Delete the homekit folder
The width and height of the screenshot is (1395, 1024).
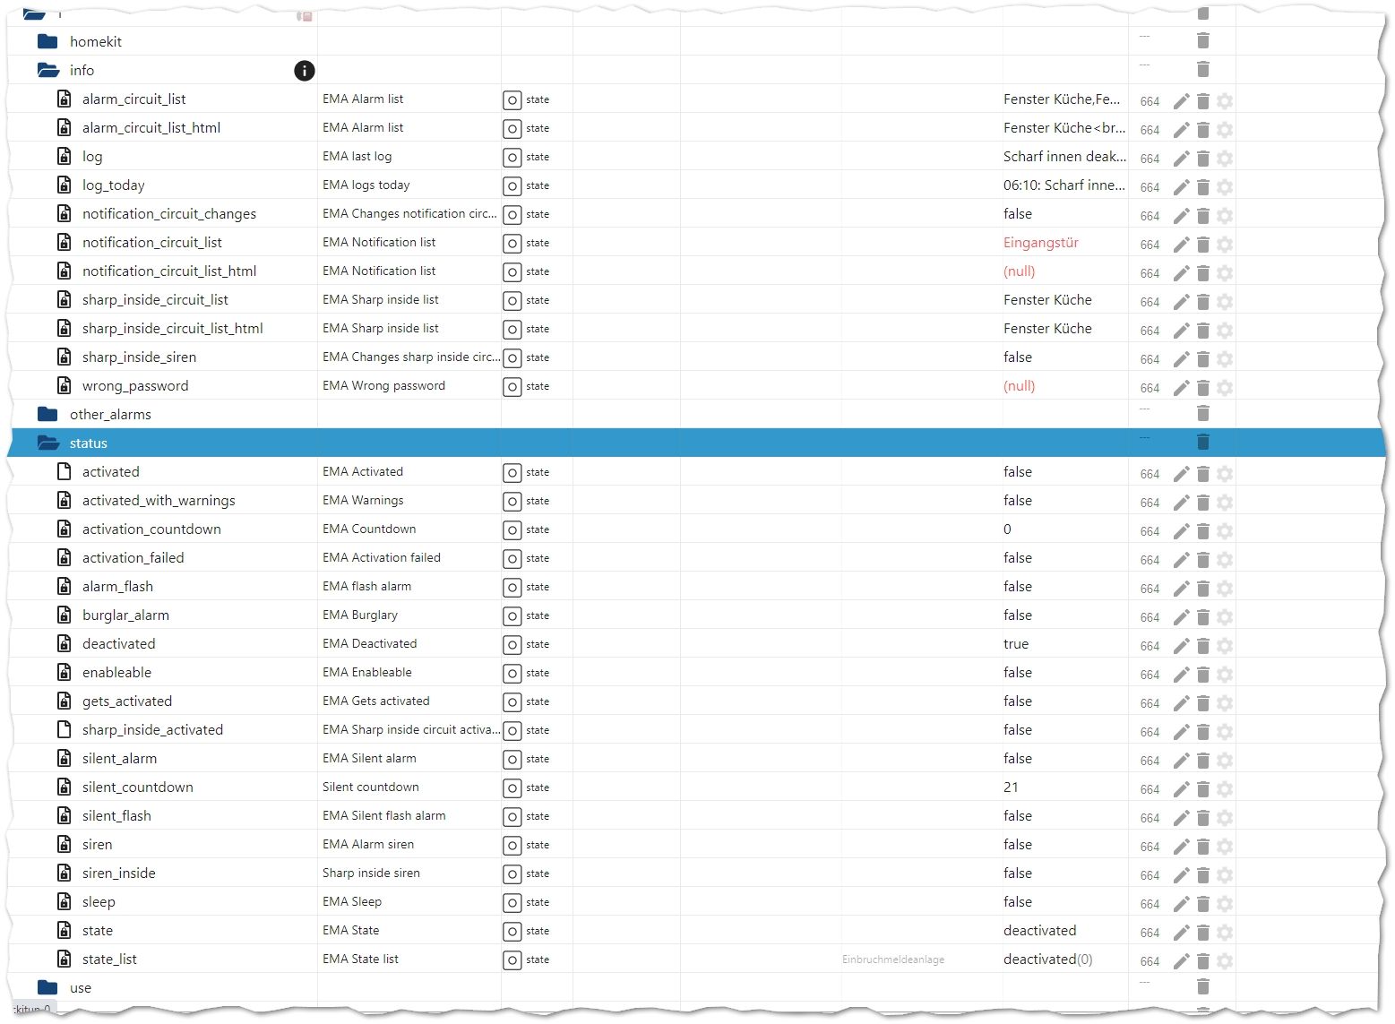(1203, 40)
